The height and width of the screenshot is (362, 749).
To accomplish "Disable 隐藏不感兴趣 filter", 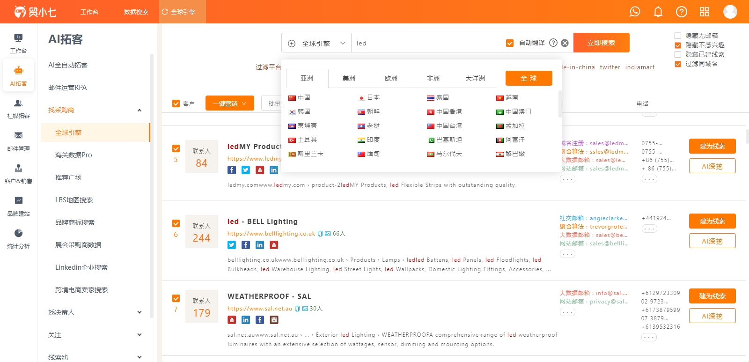I will click(x=678, y=45).
